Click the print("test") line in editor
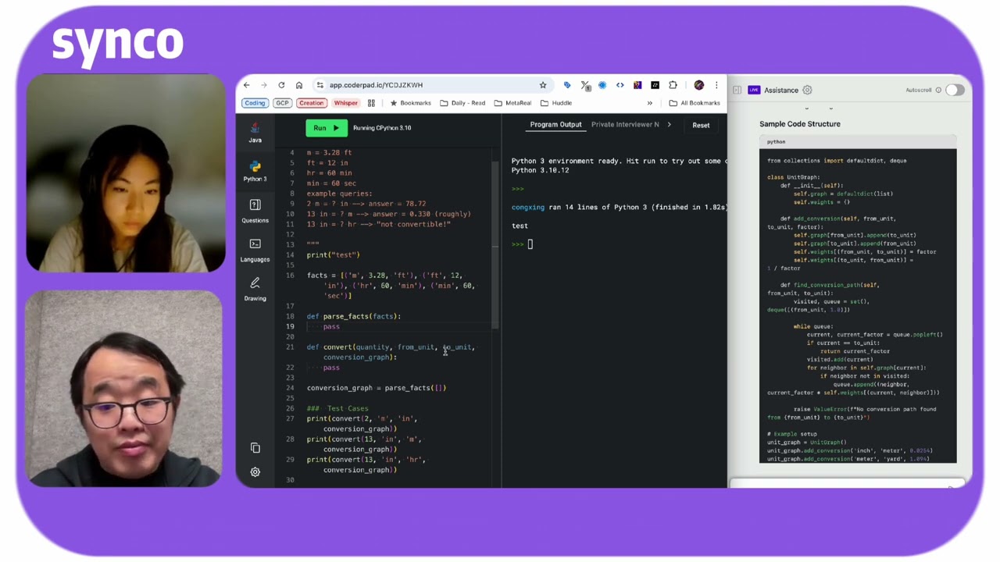The height and width of the screenshot is (562, 1000). click(334, 254)
